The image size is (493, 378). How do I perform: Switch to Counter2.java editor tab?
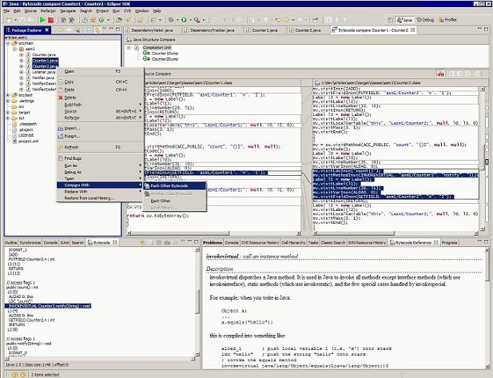(x=305, y=30)
